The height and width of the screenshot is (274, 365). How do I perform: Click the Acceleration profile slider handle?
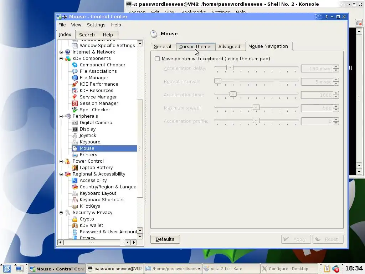[256, 121]
